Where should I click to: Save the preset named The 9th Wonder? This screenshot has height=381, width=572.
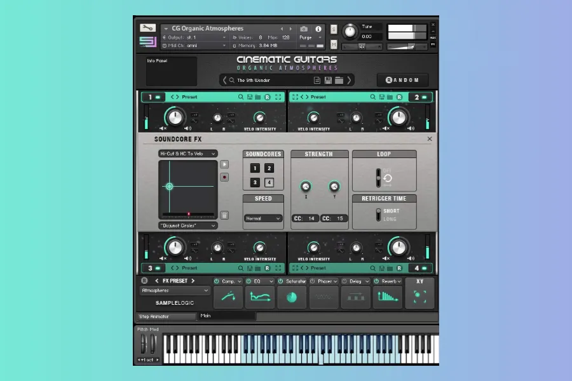coord(328,80)
